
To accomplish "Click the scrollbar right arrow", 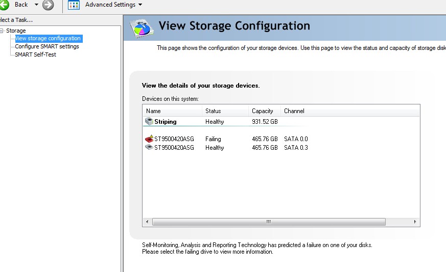I will (415, 222).
